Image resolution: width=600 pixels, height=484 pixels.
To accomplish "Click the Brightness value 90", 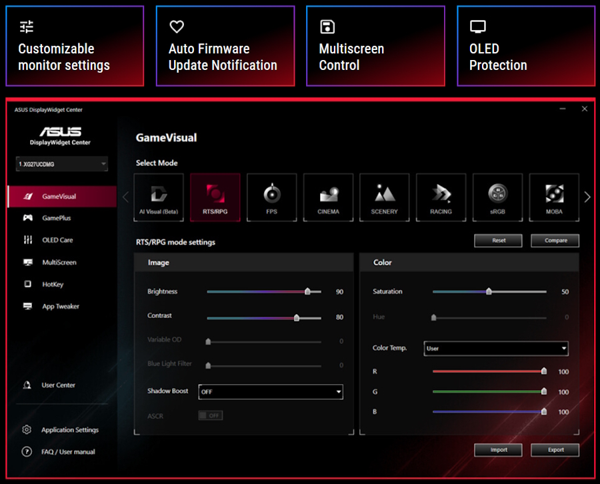I will (x=339, y=292).
